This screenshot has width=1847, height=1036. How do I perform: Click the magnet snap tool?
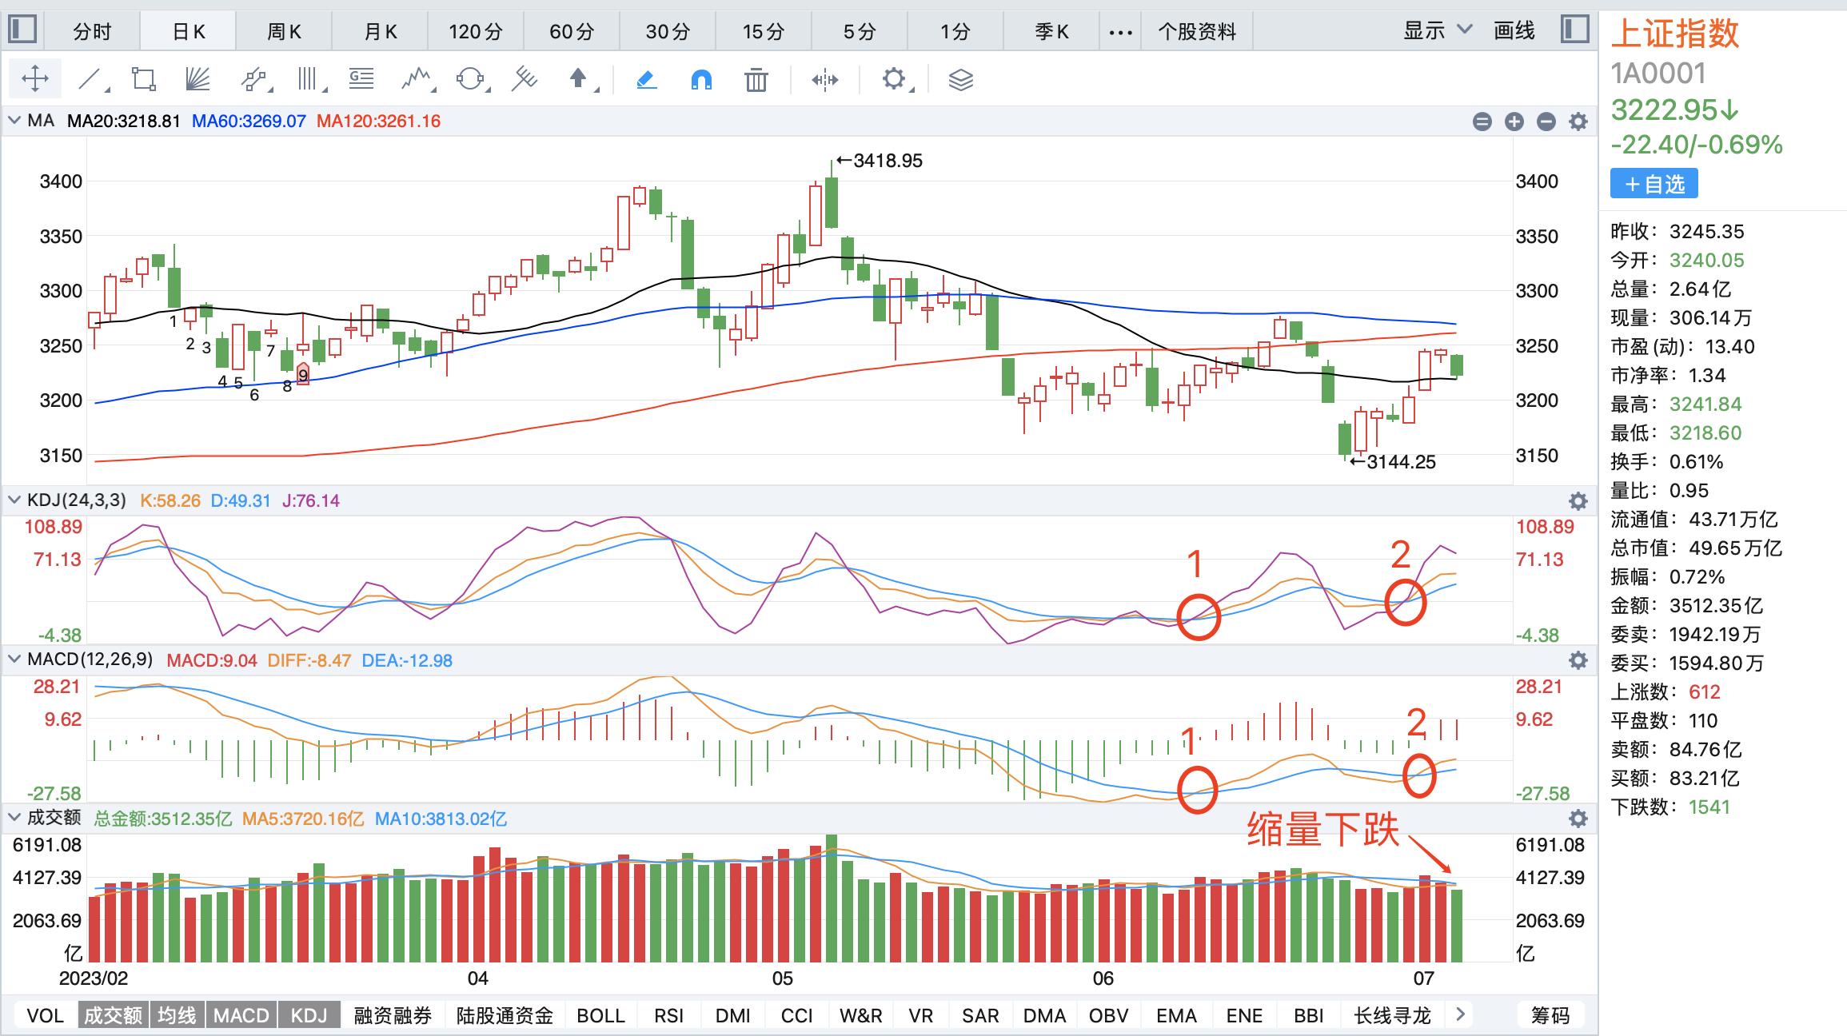(700, 79)
